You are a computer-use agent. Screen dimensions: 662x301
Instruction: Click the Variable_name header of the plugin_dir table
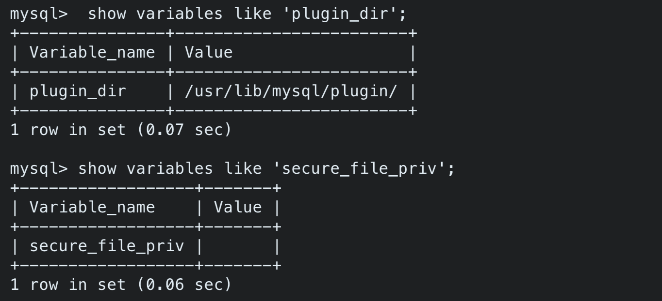click(92, 52)
